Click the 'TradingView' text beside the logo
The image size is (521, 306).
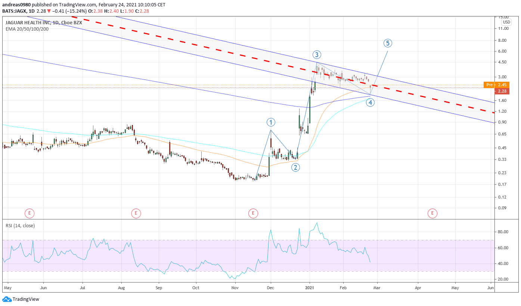[26, 299]
